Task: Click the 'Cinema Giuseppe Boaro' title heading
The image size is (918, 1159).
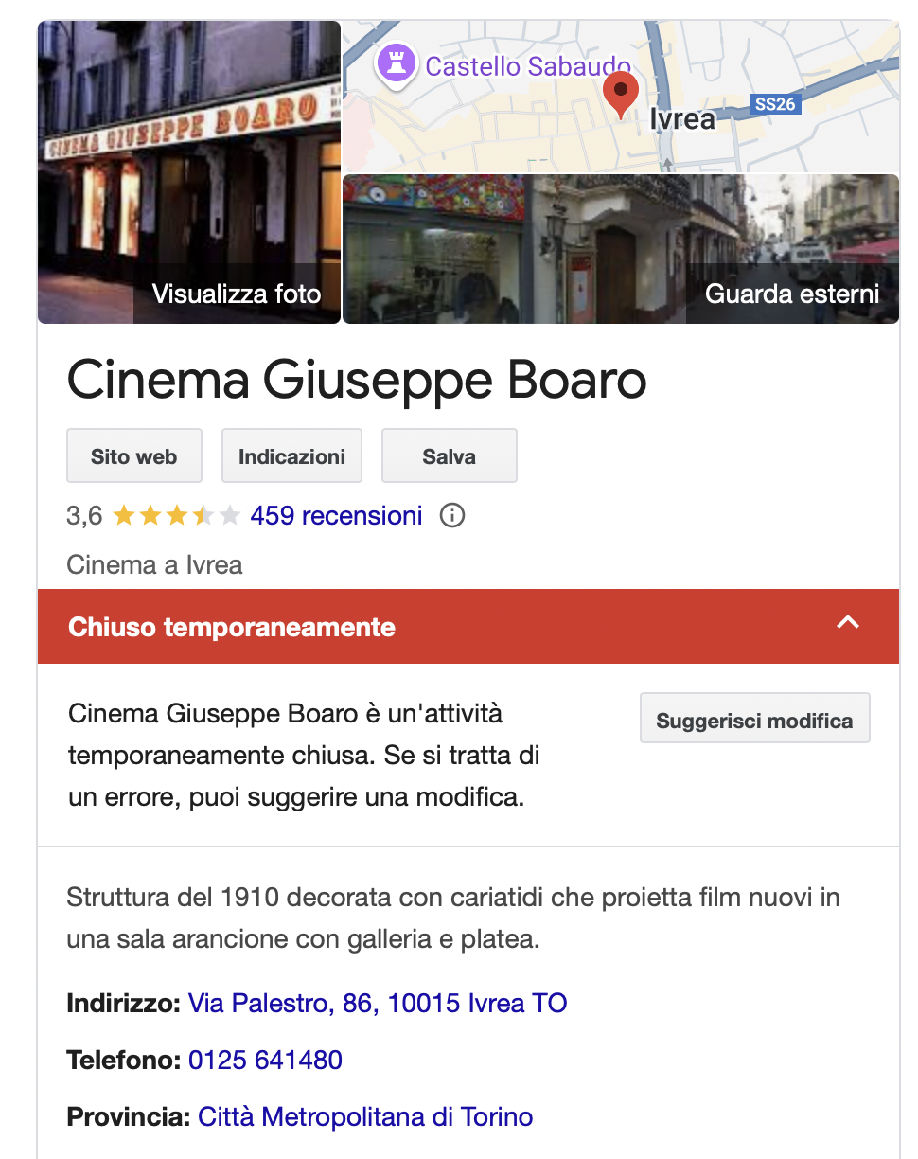Action: tap(357, 380)
